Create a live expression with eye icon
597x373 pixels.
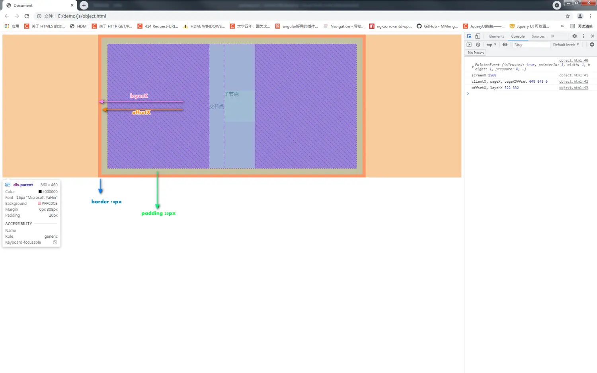point(505,45)
